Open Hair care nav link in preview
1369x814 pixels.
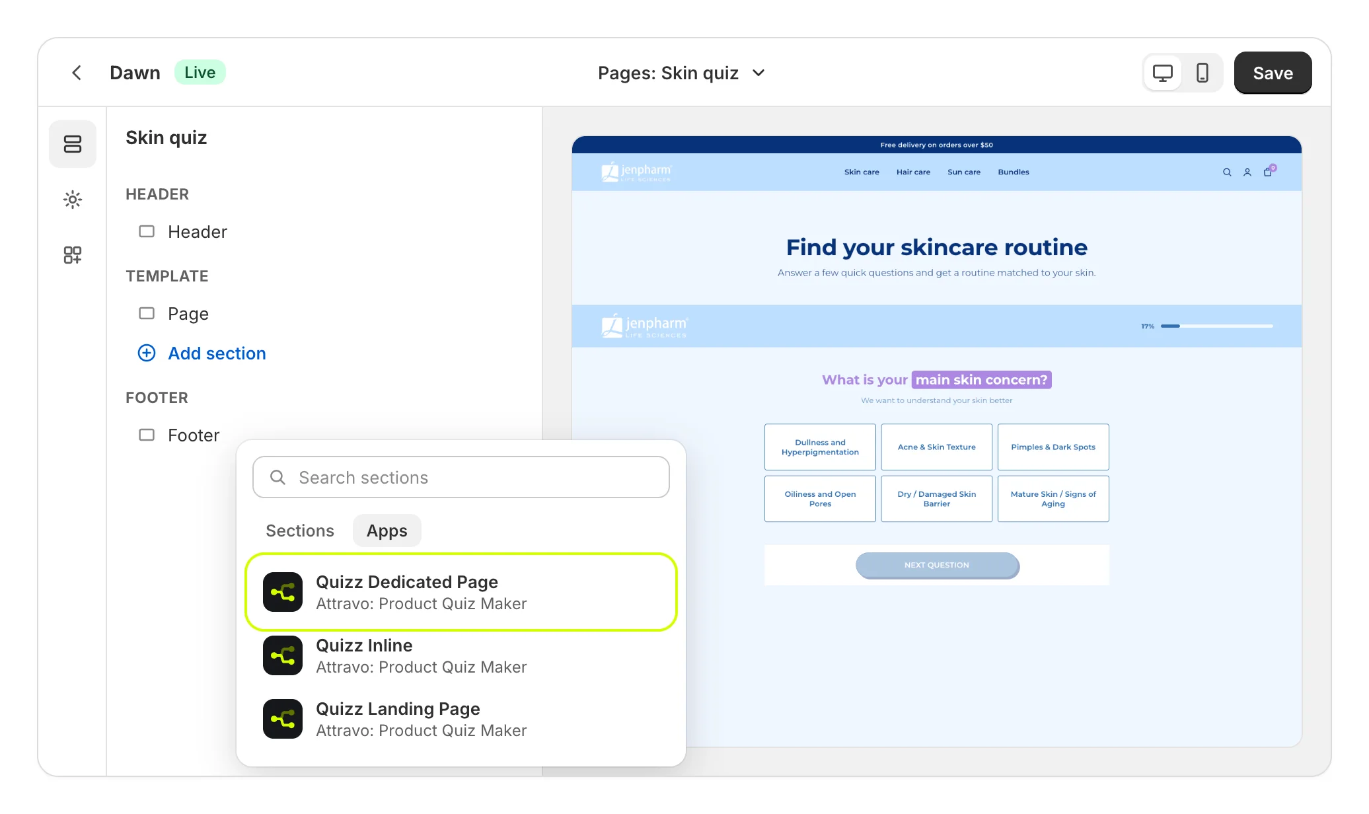913,172
